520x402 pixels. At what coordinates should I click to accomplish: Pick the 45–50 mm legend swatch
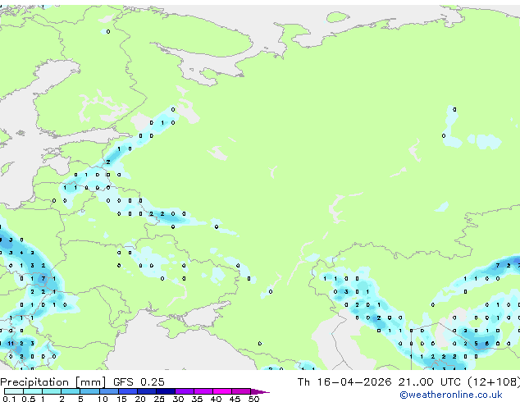point(241,391)
